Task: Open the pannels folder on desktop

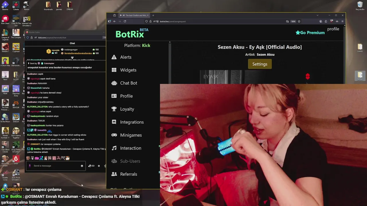Action: (x=59, y=6)
